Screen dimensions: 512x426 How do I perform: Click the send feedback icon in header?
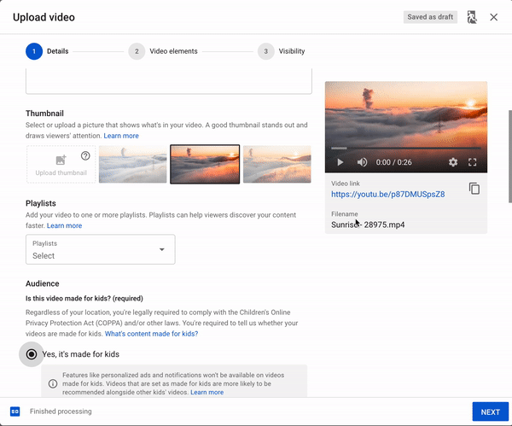pyautogui.click(x=472, y=17)
